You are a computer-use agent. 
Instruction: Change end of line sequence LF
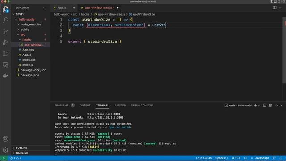coord(245,158)
